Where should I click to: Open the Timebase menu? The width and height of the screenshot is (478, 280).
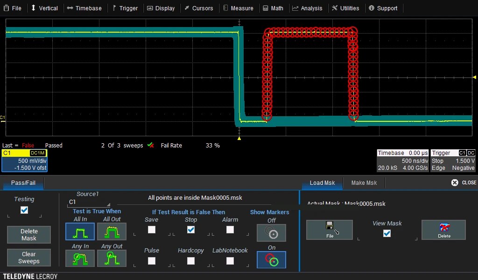pos(84,8)
